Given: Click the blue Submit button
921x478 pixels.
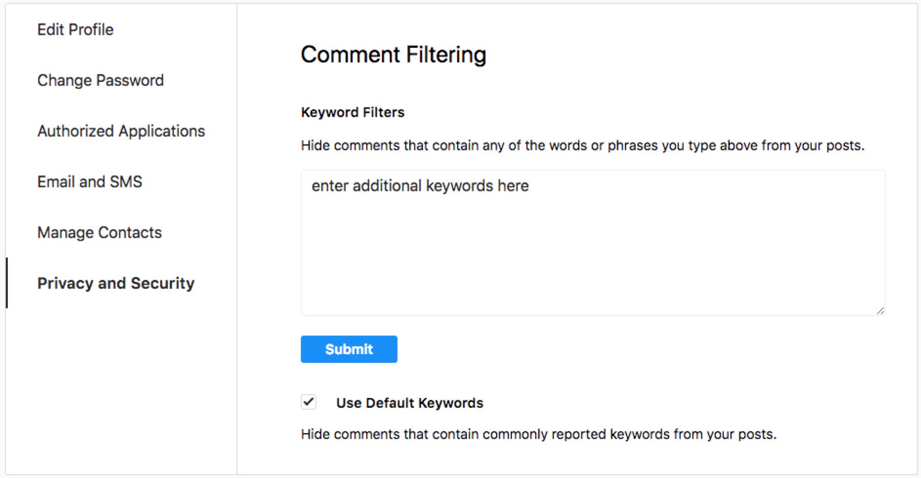Looking at the screenshot, I should tap(349, 349).
